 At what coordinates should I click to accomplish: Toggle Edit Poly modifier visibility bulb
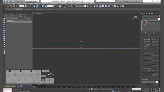143,23
